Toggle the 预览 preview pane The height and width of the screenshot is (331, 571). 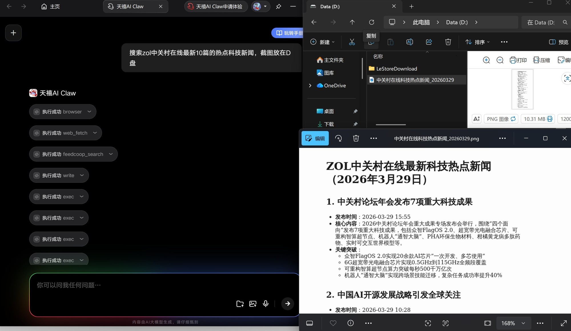click(x=559, y=42)
